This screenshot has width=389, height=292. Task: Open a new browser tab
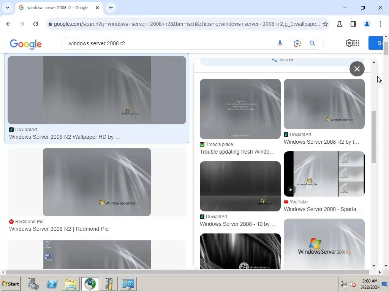click(111, 8)
